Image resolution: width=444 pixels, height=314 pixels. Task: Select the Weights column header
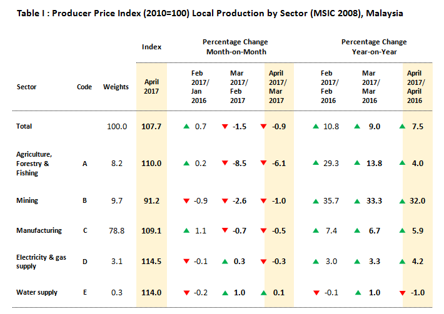(x=116, y=87)
